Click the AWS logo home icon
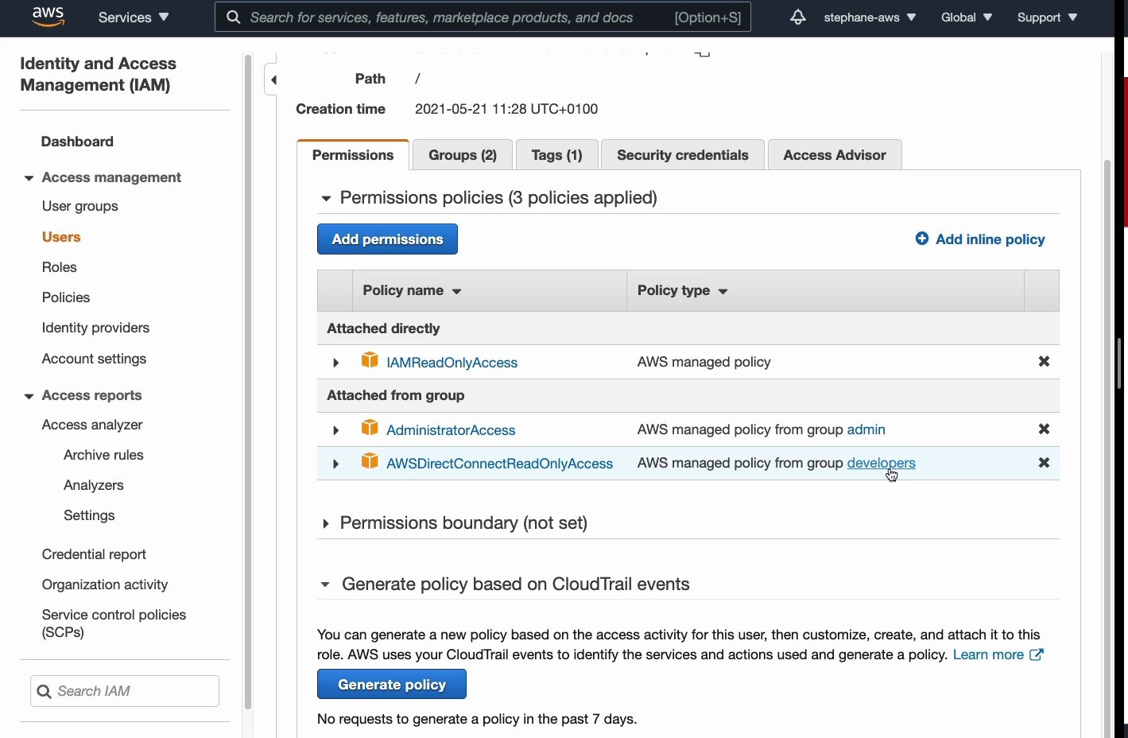Image resolution: width=1128 pixels, height=738 pixels. (48, 17)
